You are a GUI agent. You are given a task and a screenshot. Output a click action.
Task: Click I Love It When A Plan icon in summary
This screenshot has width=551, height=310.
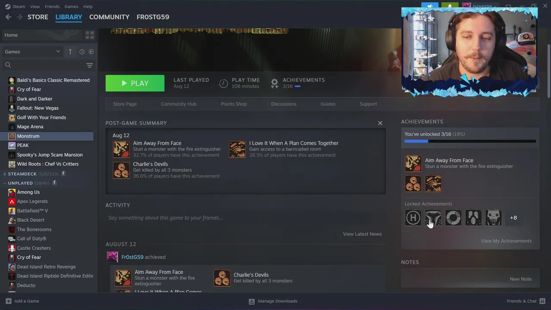click(x=237, y=149)
